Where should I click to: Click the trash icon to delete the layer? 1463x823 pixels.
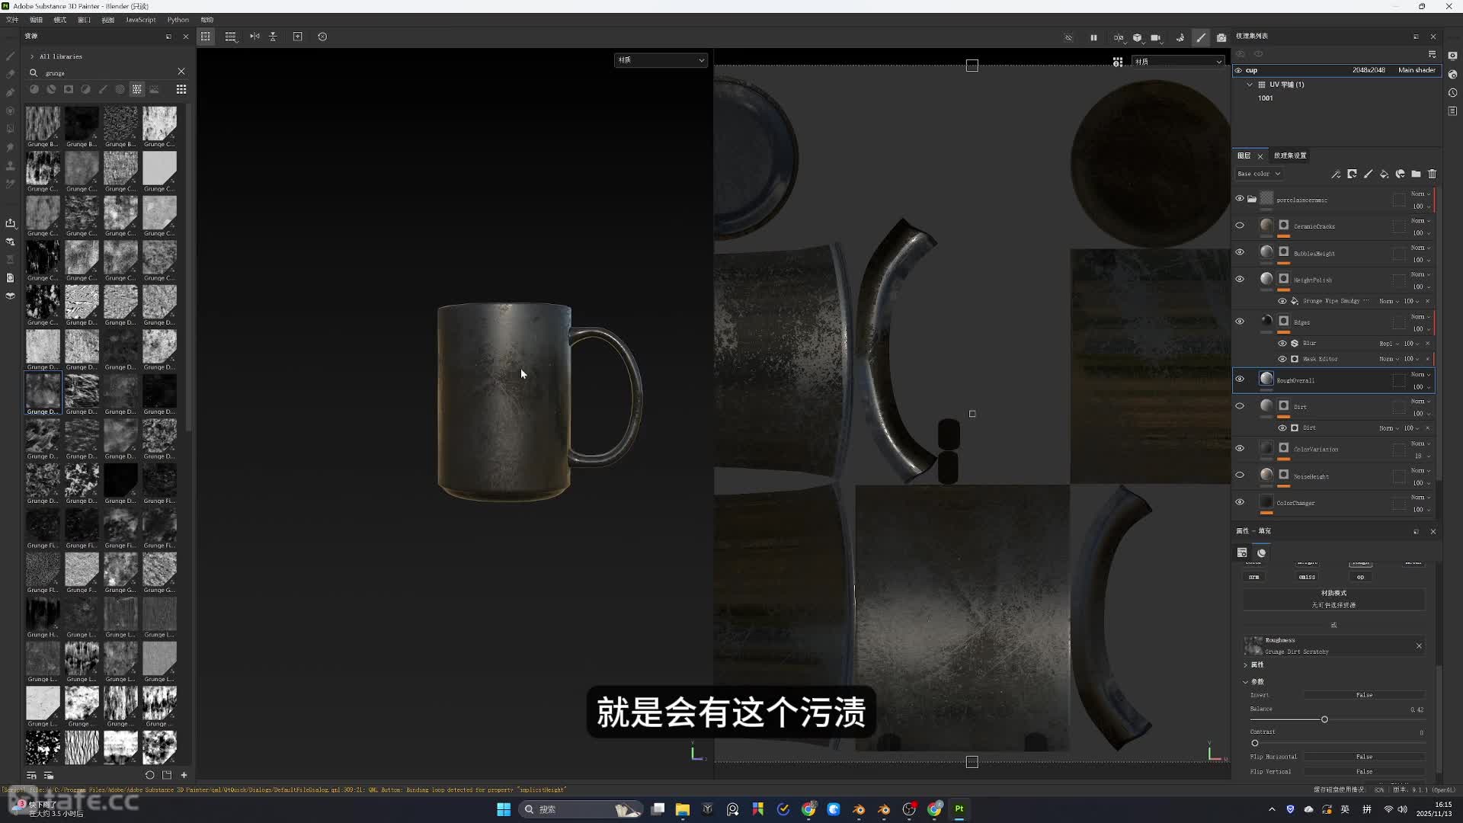tap(1432, 174)
